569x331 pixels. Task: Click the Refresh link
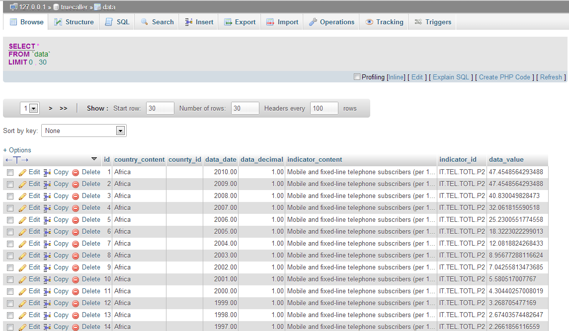551,77
